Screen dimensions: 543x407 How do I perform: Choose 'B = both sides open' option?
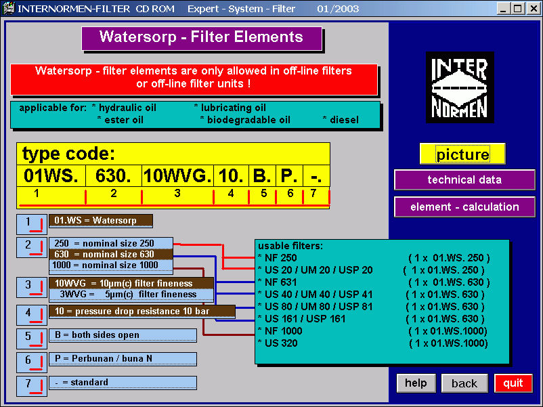point(123,335)
